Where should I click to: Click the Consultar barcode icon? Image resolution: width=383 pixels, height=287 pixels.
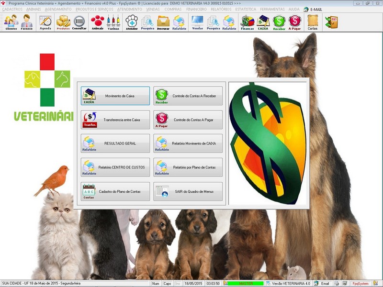coord(79,22)
